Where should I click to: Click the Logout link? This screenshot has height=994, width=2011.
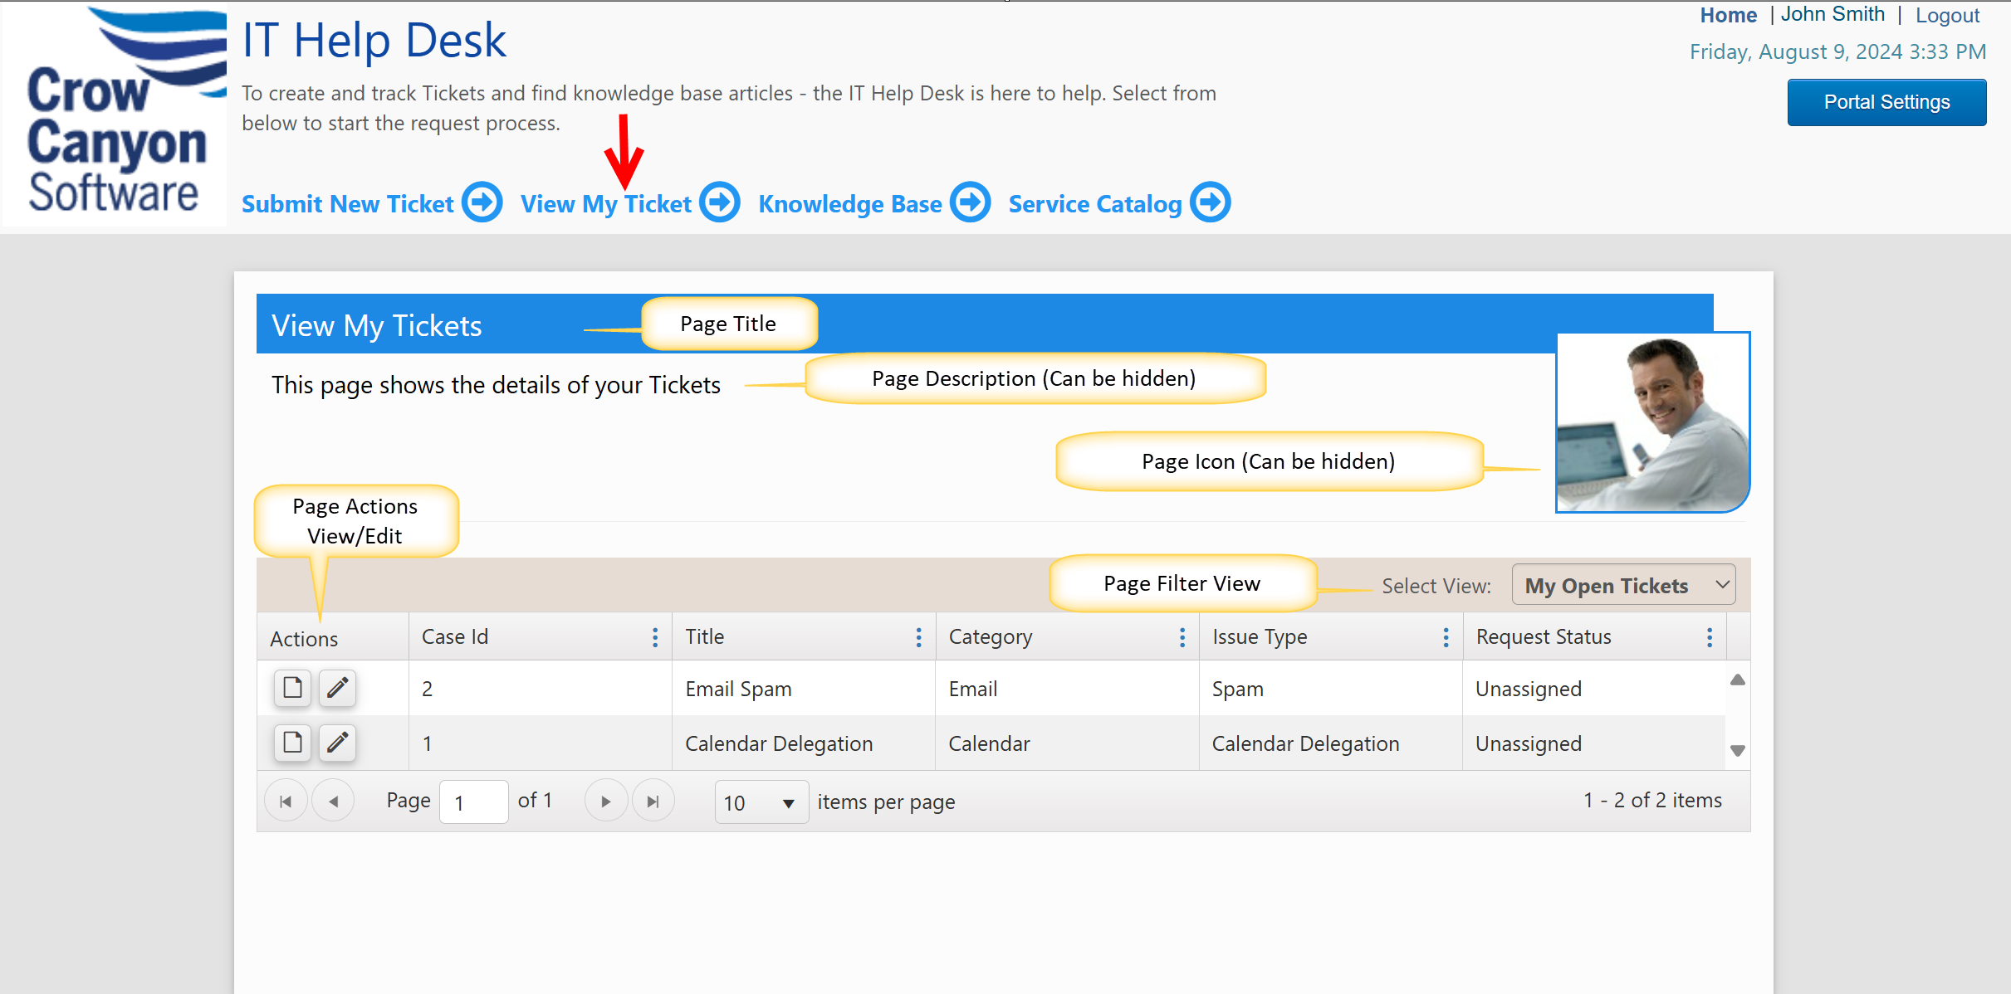pyautogui.click(x=1947, y=15)
